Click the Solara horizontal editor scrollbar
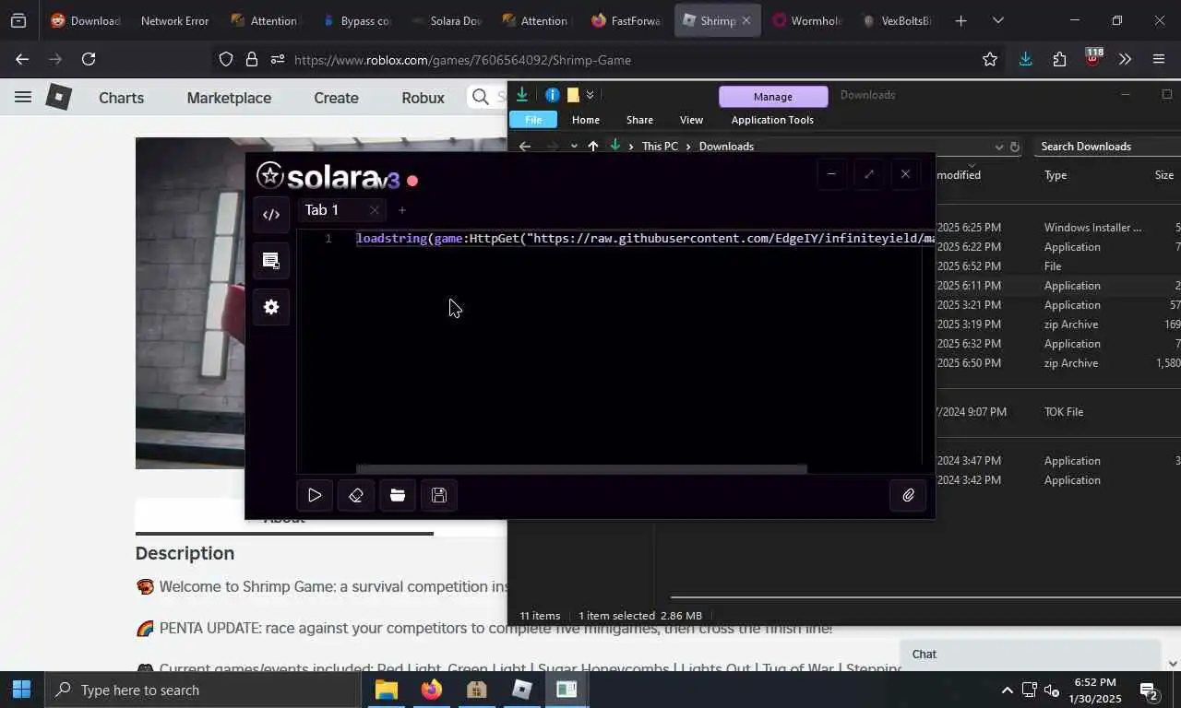Viewport: 1181px width, 708px height. [581, 469]
